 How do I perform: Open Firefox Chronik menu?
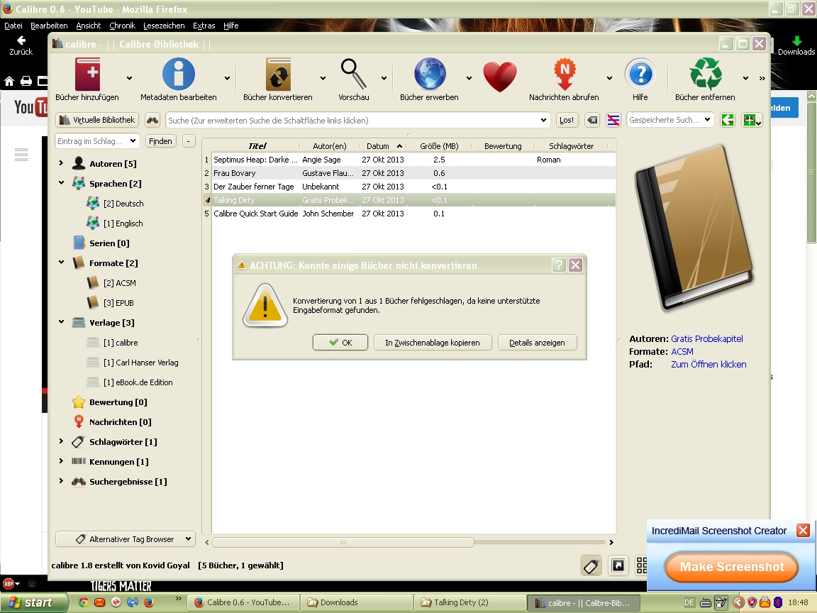click(x=122, y=26)
